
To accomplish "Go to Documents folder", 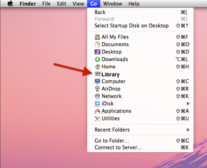I will point(140,45).
